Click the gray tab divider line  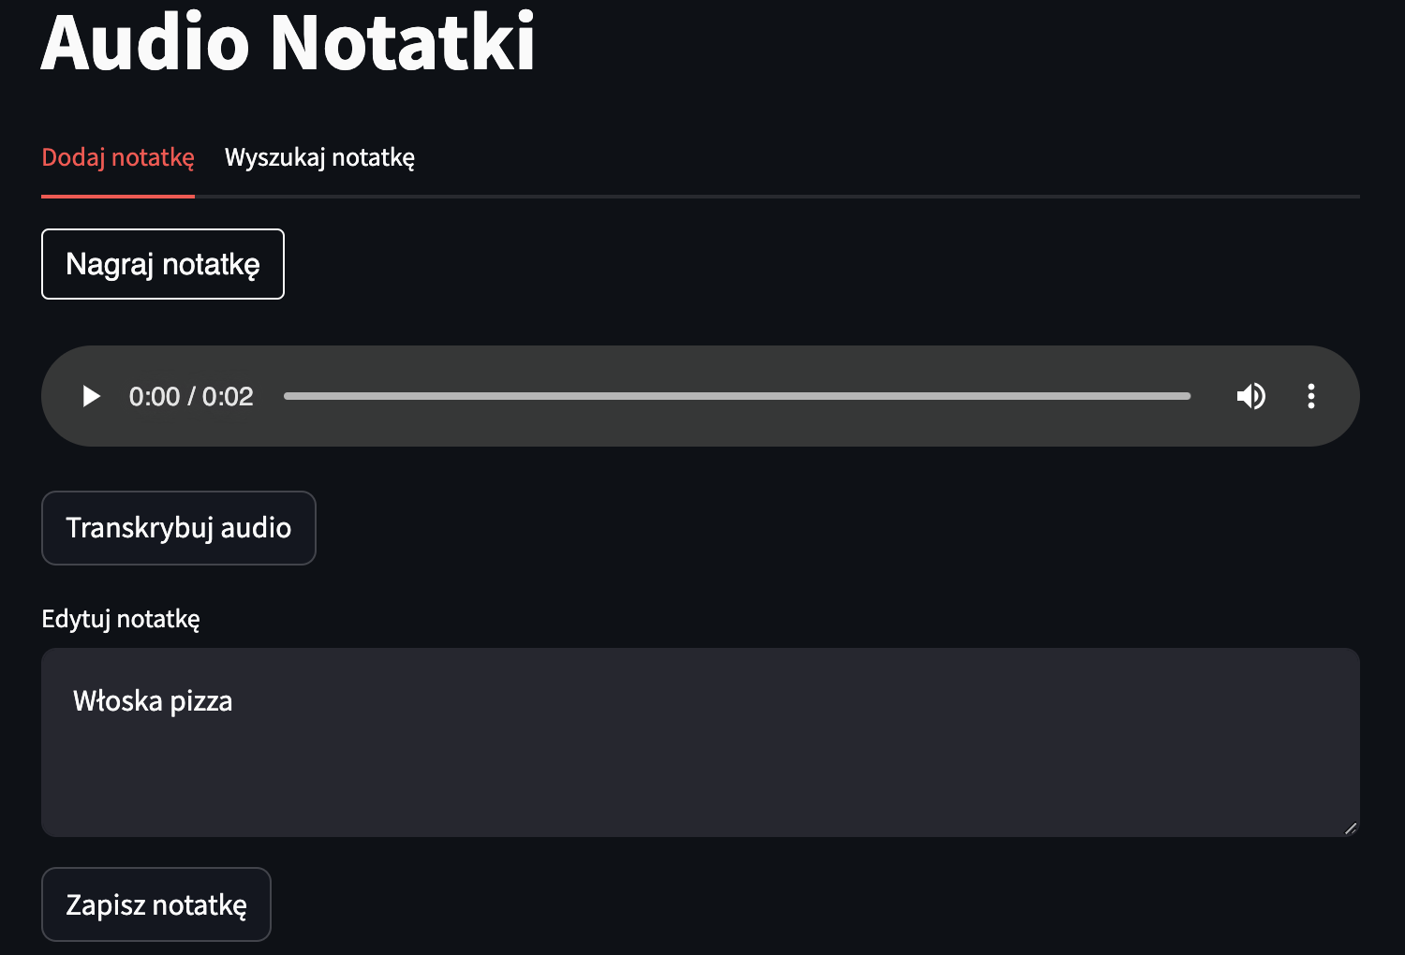[777, 197]
